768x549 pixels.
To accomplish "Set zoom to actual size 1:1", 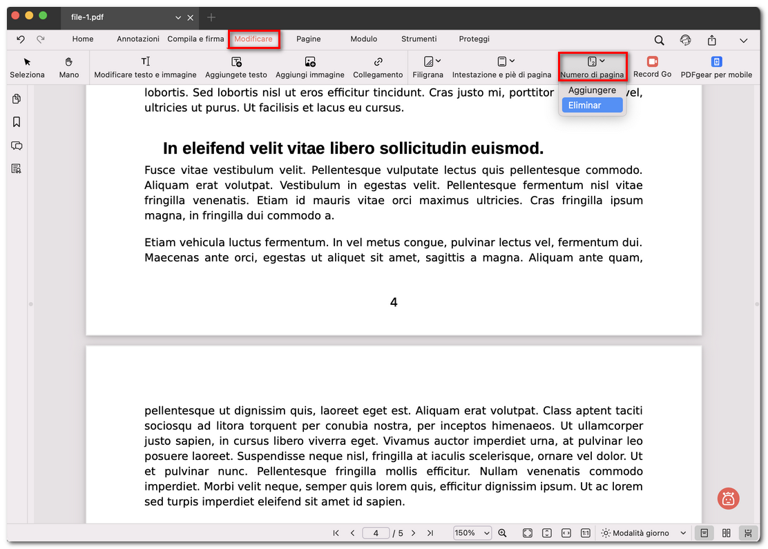I will click(585, 532).
